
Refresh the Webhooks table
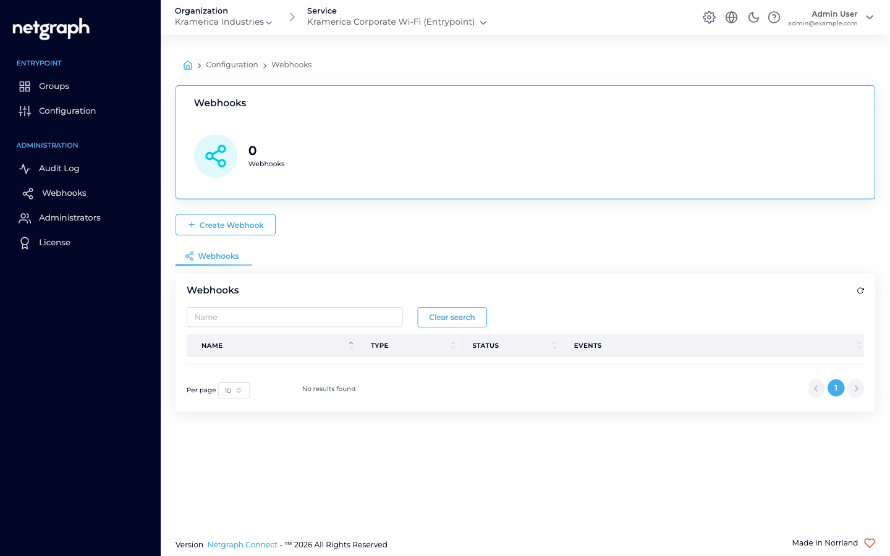point(860,291)
